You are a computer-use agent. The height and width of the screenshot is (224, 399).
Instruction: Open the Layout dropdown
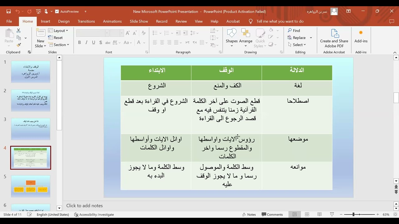58,30
